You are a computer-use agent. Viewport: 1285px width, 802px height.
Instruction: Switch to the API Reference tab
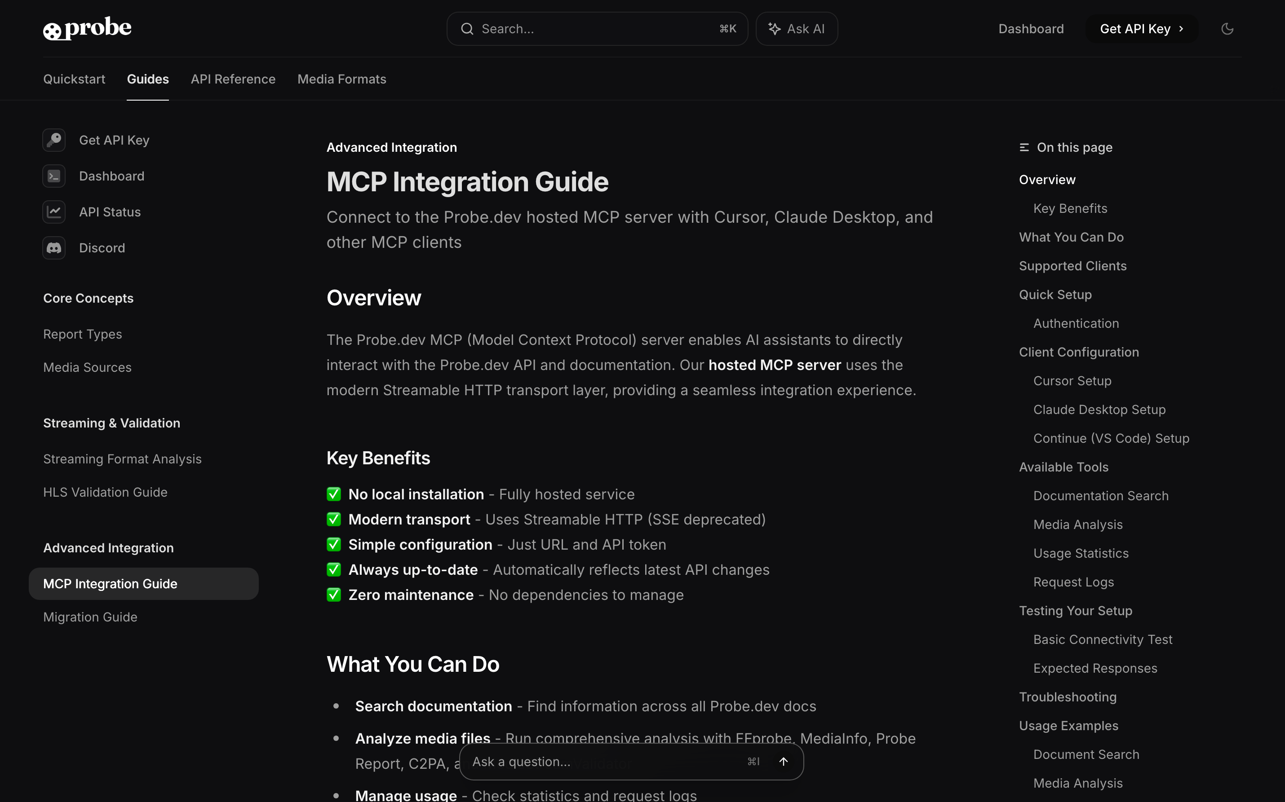click(x=233, y=79)
